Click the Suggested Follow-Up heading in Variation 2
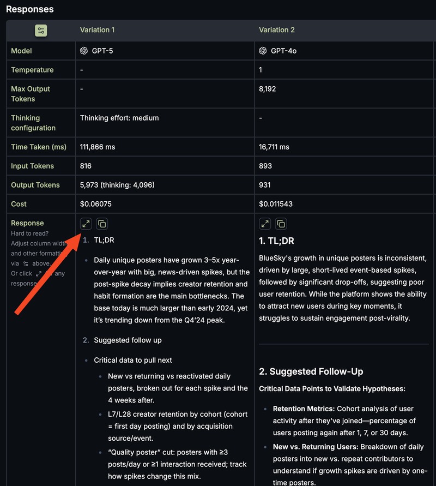Screen dimensions: 436x486 coord(311,371)
